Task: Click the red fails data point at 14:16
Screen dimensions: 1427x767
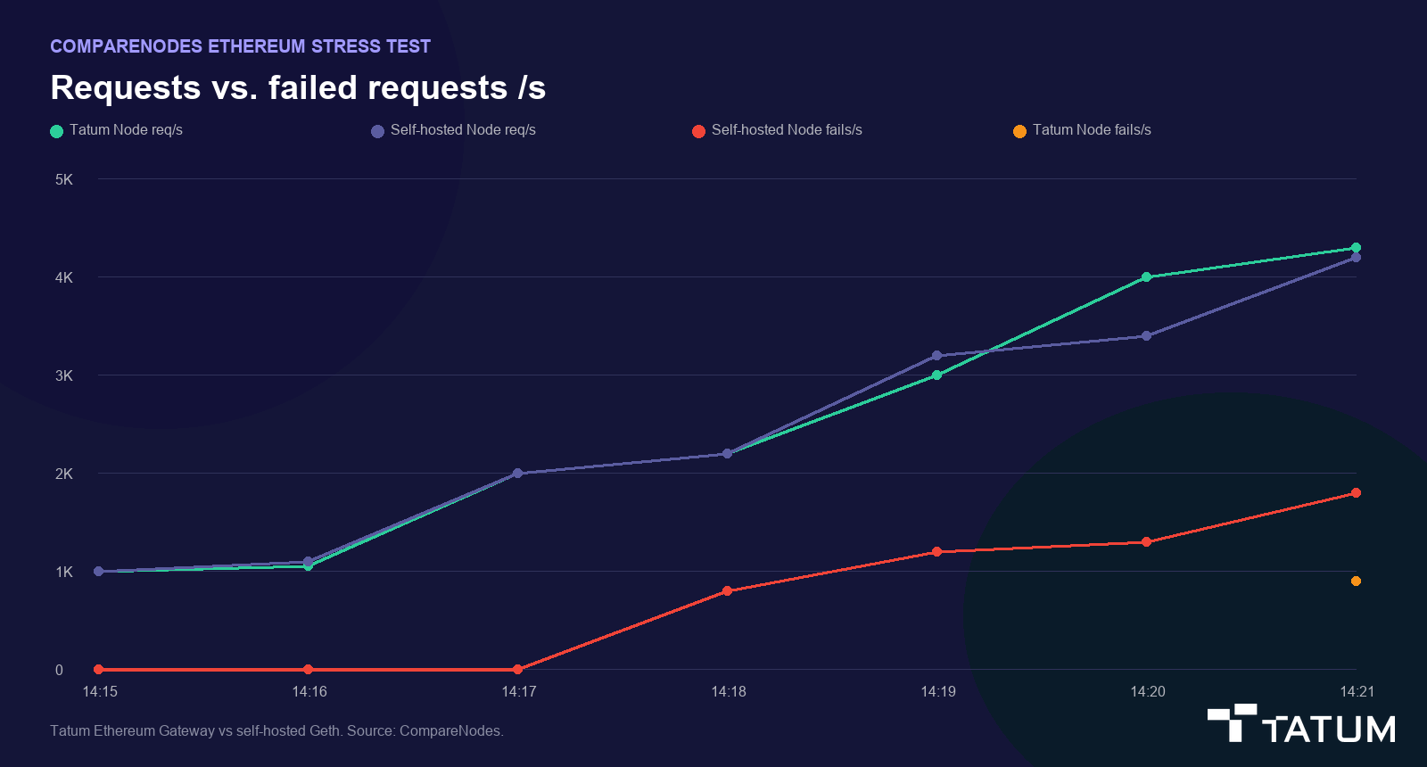Action: (308, 670)
